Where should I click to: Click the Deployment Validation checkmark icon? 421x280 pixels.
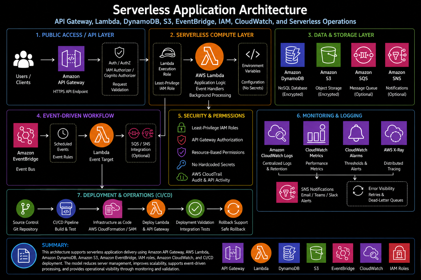tap(195, 209)
